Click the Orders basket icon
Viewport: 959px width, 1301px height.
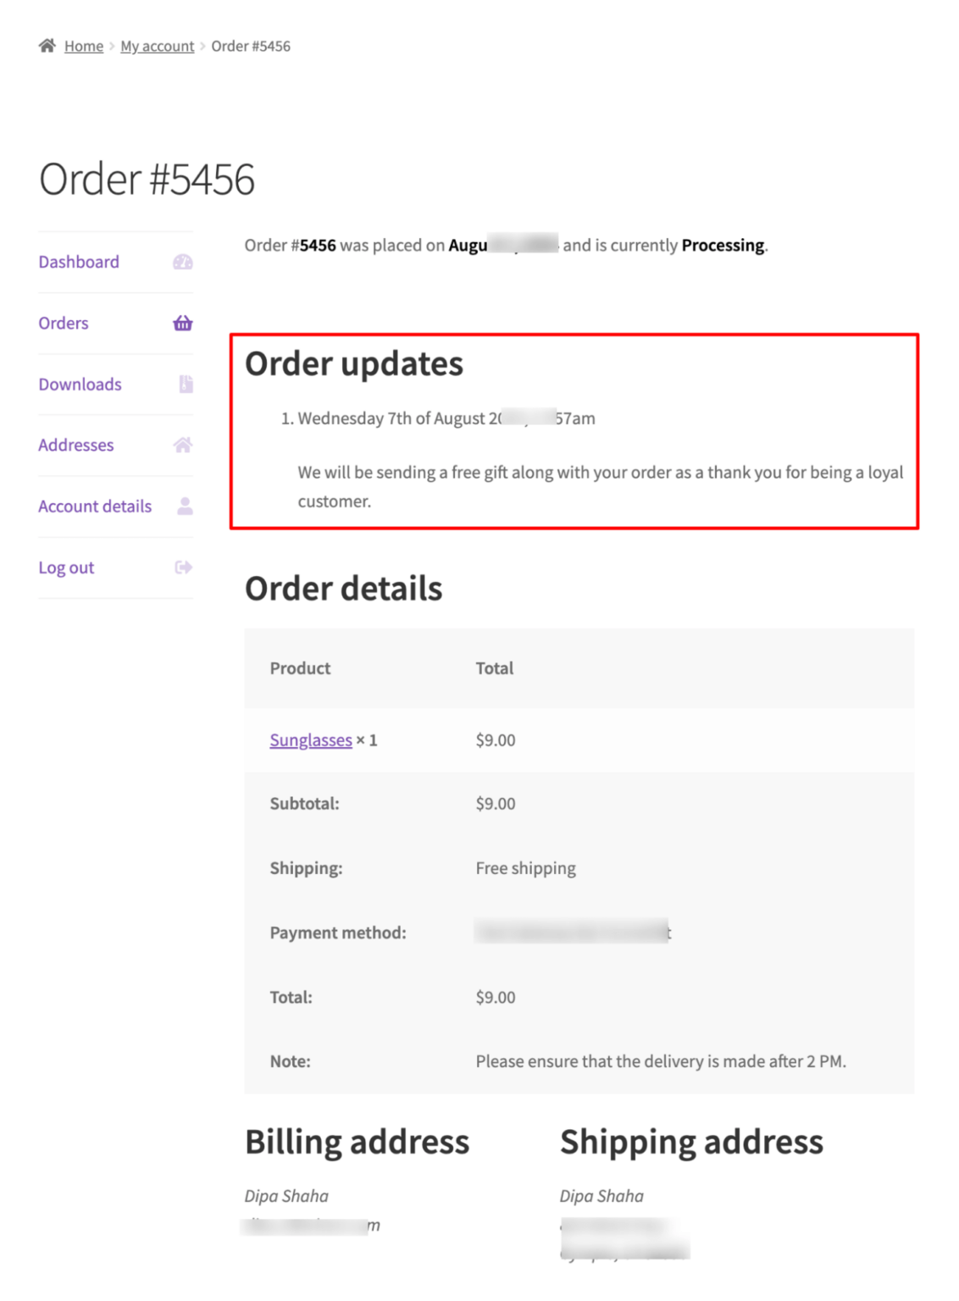coord(181,323)
